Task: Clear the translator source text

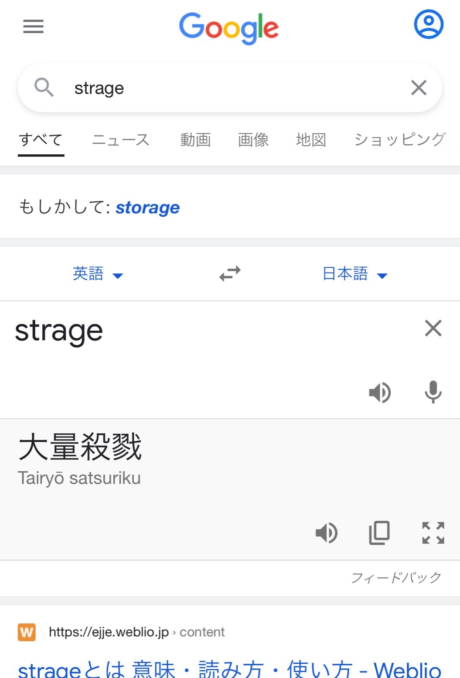Action: pyautogui.click(x=433, y=328)
